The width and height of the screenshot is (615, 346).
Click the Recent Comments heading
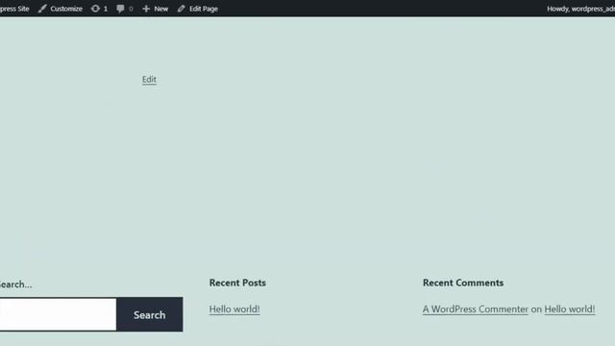point(463,283)
